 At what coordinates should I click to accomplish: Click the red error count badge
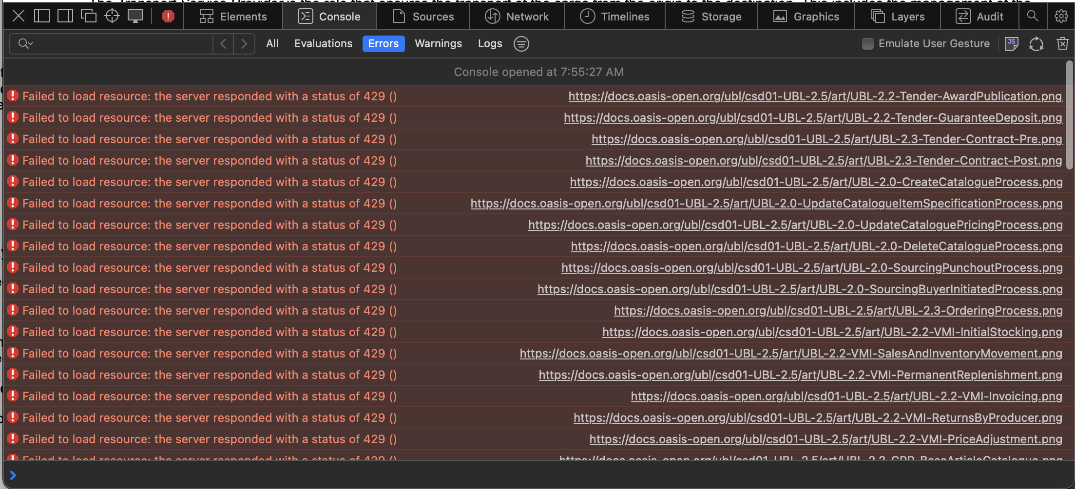coord(168,16)
